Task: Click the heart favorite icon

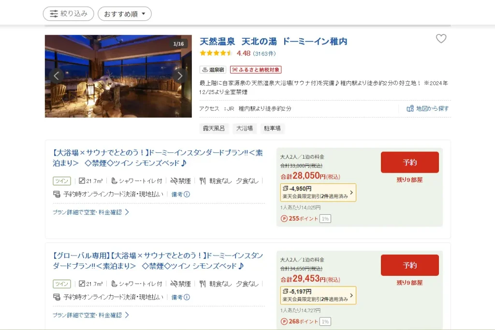Action: (x=441, y=39)
